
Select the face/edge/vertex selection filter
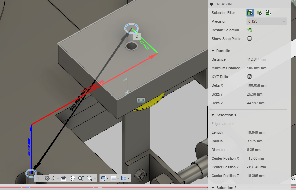250,13
